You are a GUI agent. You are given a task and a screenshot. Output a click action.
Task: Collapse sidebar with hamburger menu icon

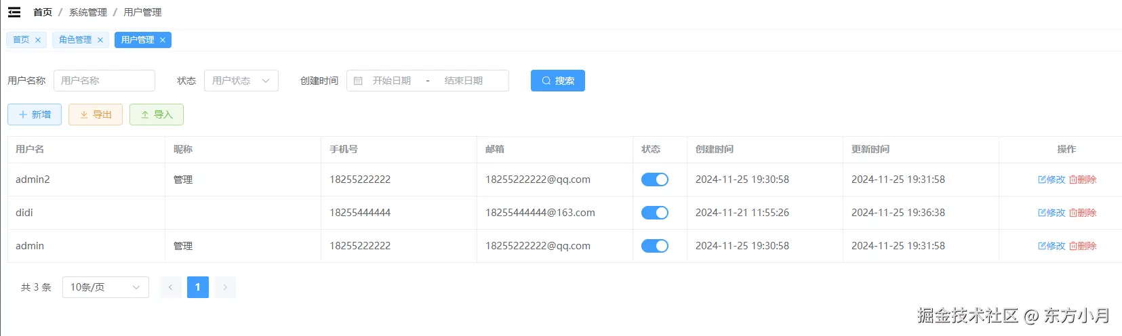click(14, 12)
